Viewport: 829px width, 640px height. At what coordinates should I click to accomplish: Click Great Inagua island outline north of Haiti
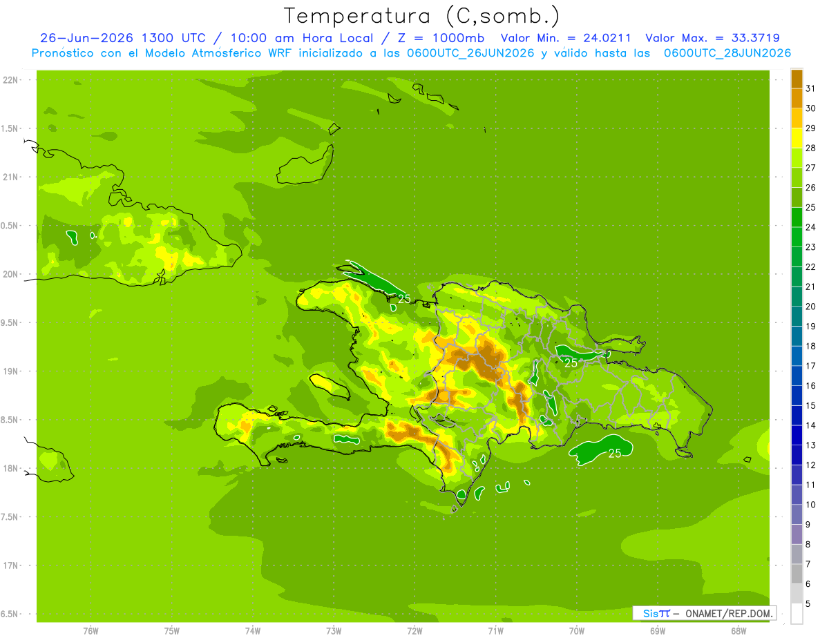[305, 166]
